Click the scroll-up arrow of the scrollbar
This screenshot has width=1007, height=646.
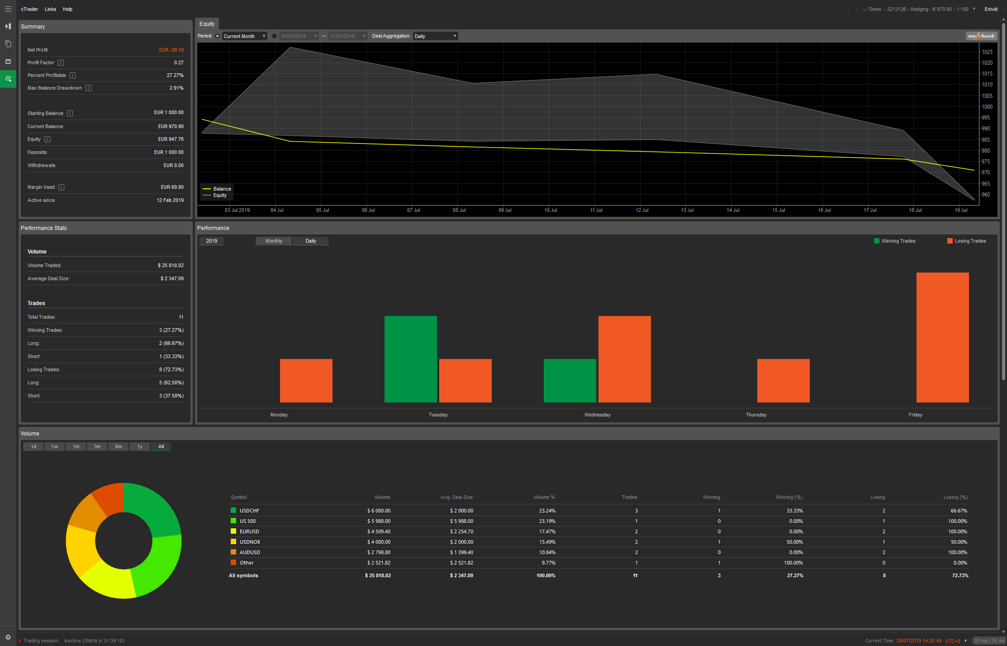tap(1003, 19)
